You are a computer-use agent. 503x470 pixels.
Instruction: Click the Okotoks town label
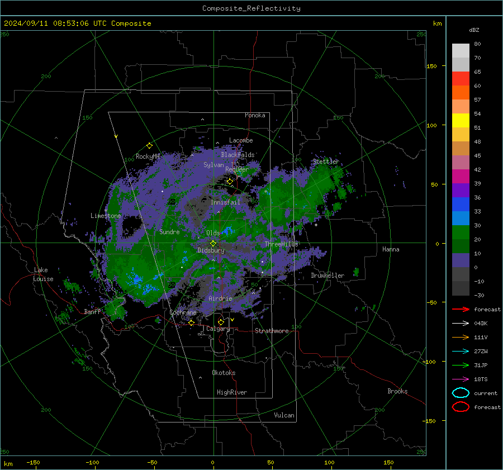click(224, 373)
